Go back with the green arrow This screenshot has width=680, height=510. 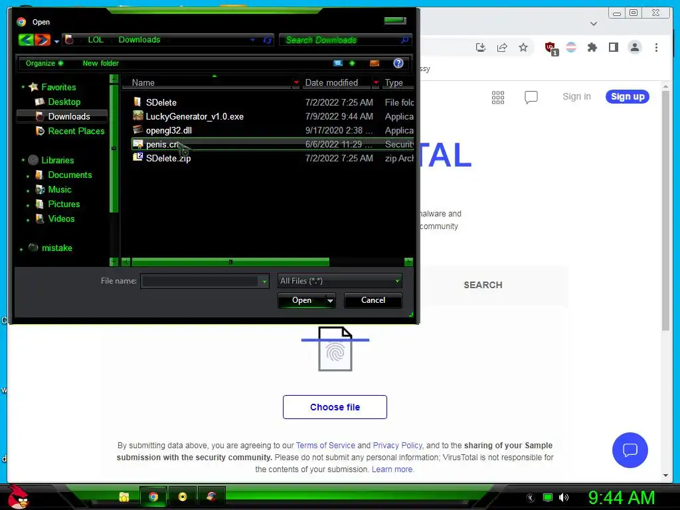26,40
